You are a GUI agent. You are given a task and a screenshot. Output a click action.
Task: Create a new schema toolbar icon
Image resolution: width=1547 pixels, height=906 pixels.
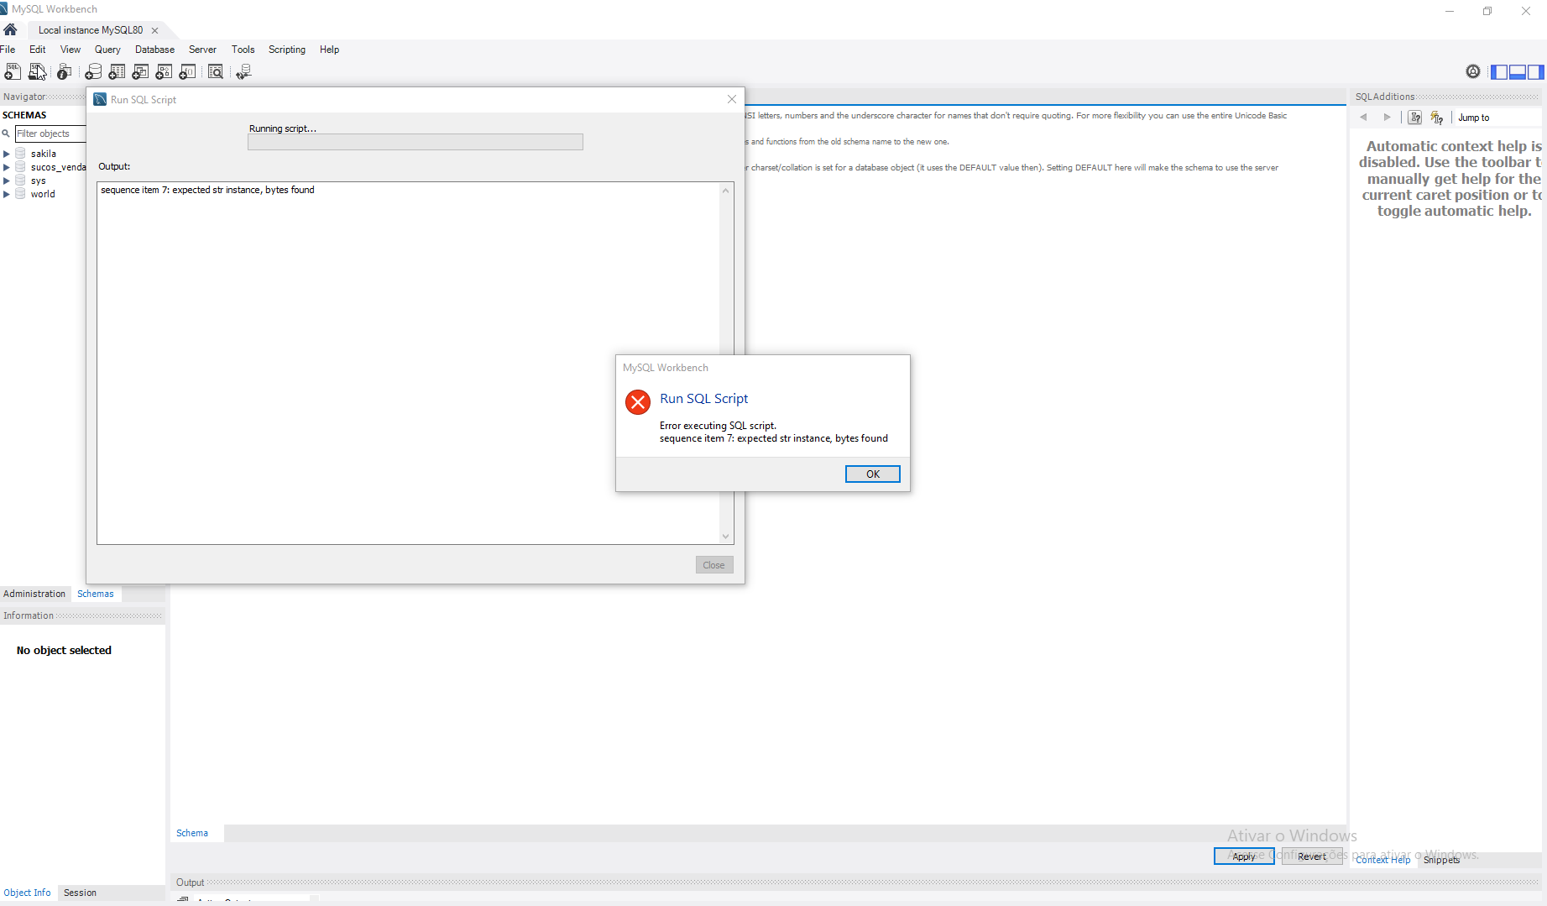(93, 71)
